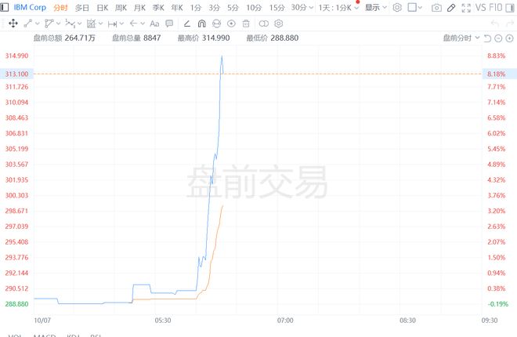Reset chart zoom with the return arrow
The height and width of the screenshot is (337, 517).
click(x=487, y=38)
